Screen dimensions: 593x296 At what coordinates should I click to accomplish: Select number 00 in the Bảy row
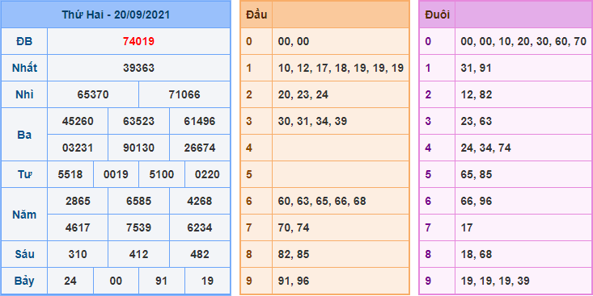pos(116,281)
